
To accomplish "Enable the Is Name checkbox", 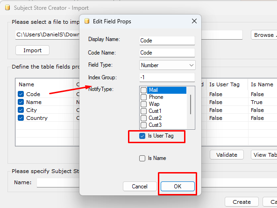I will [x=142, y=158].
